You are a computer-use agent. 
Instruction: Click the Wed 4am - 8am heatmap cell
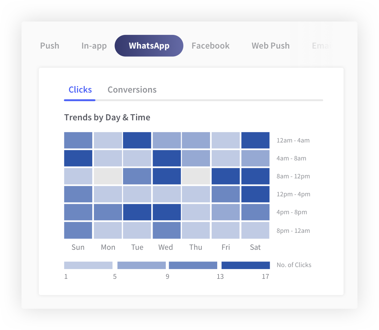tap(167, 158)
